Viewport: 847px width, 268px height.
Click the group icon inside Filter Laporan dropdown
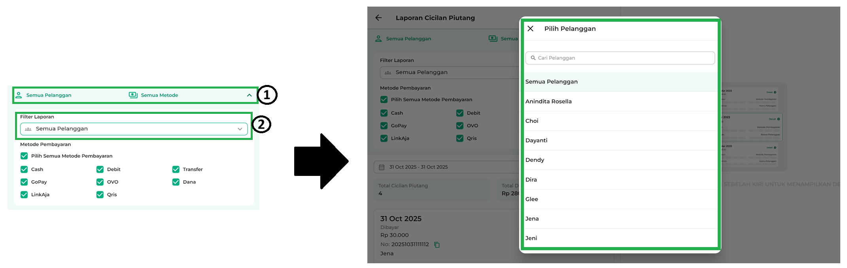point(28,129)
